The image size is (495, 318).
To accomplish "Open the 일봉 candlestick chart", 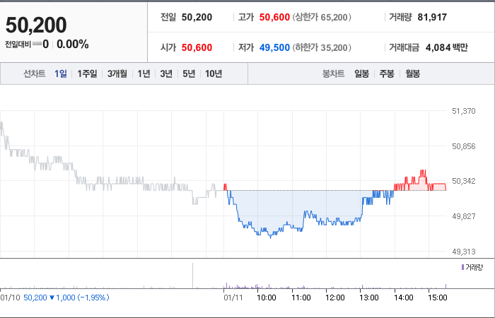I will click(361, 73).
